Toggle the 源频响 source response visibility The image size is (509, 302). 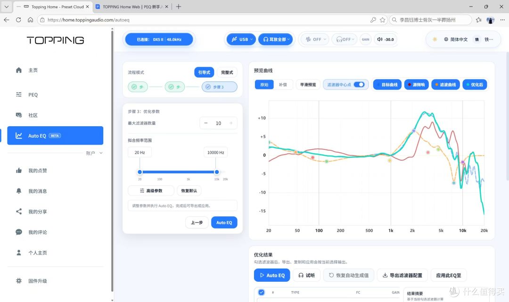417,85
